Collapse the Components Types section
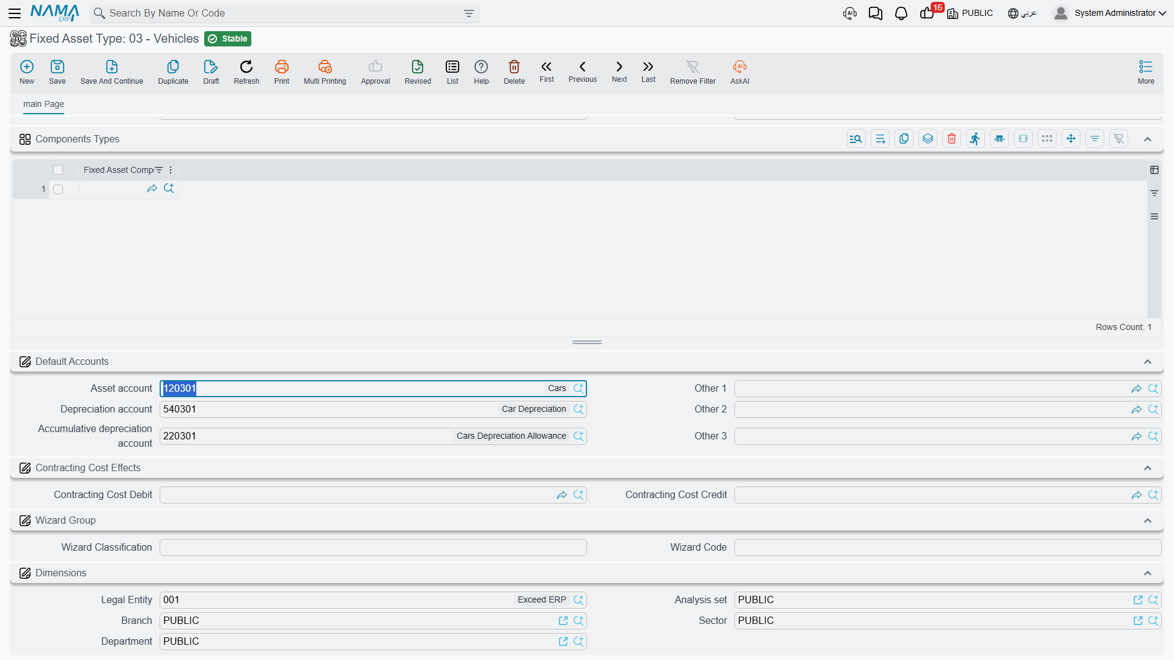The height and width of the screenshot is (660, 1174). pos(1148,139)
